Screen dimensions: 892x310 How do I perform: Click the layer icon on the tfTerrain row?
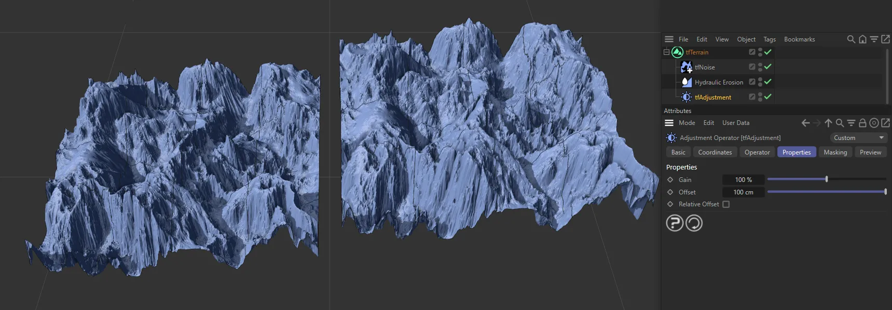[752, 52]
